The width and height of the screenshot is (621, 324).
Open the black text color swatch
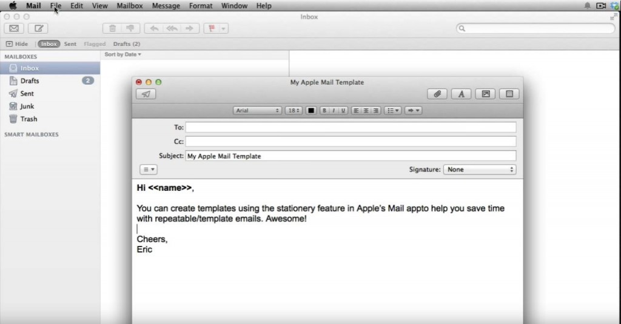click(311, 110)
